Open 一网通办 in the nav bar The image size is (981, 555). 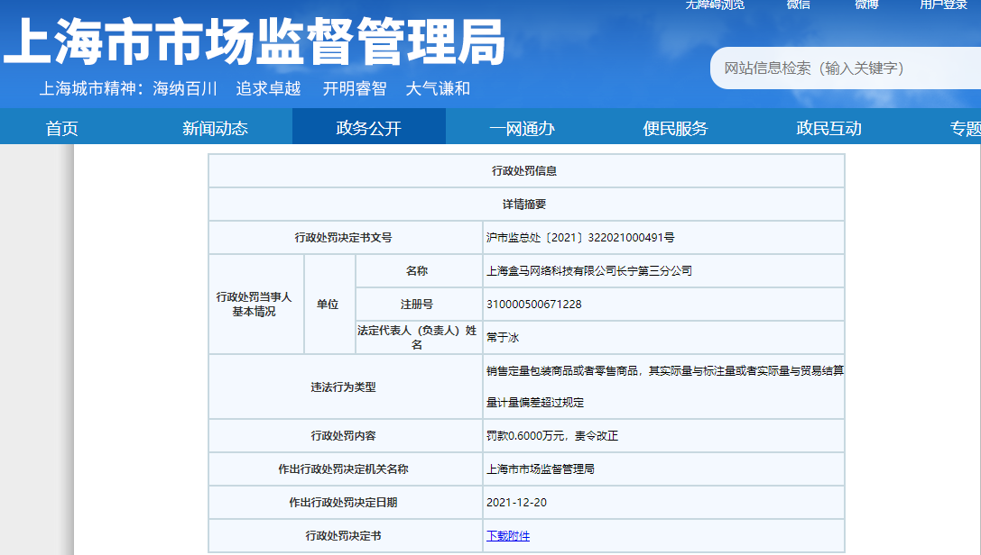pos(522,128)
